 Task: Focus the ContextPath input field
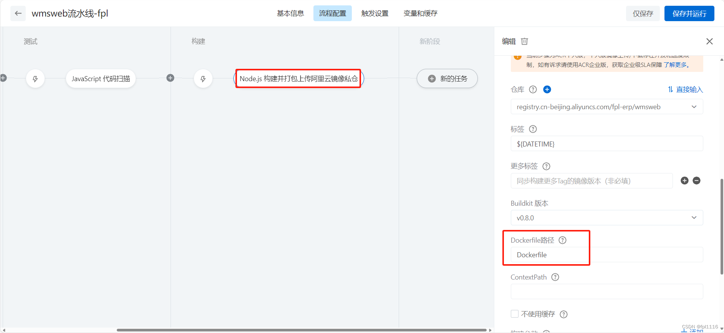(x=607, y=291)
